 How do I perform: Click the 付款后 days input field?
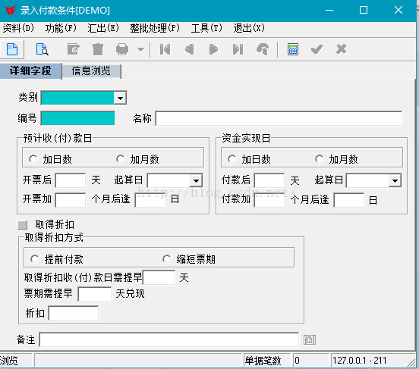[269, 180]
